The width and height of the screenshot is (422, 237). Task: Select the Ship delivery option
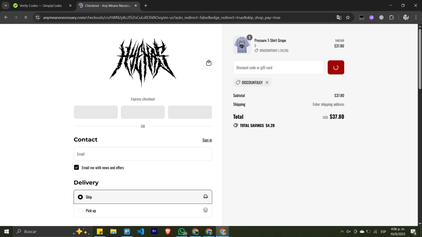click(x=143, y=197)
